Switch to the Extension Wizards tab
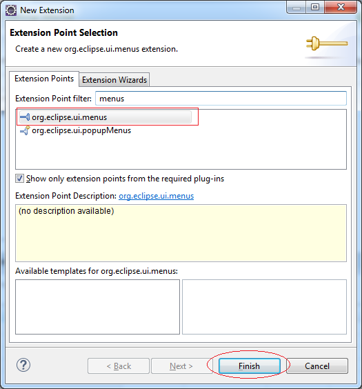Image resolution: width=362 pixels, height=389 pixels. pos(114,80)
